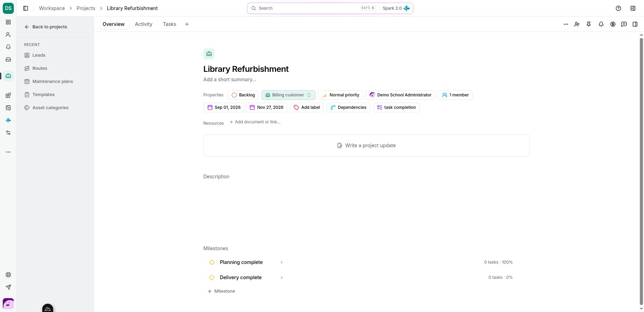Click Write a project update box

[x=367, y=145]
